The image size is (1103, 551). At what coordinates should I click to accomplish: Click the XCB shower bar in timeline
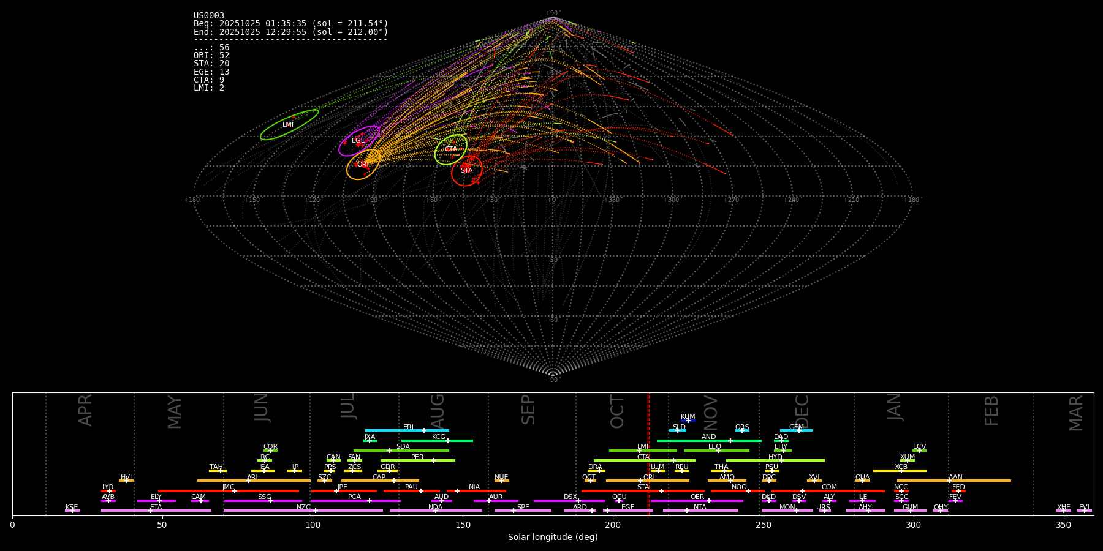pyautogui.click(x=900, y=471)
